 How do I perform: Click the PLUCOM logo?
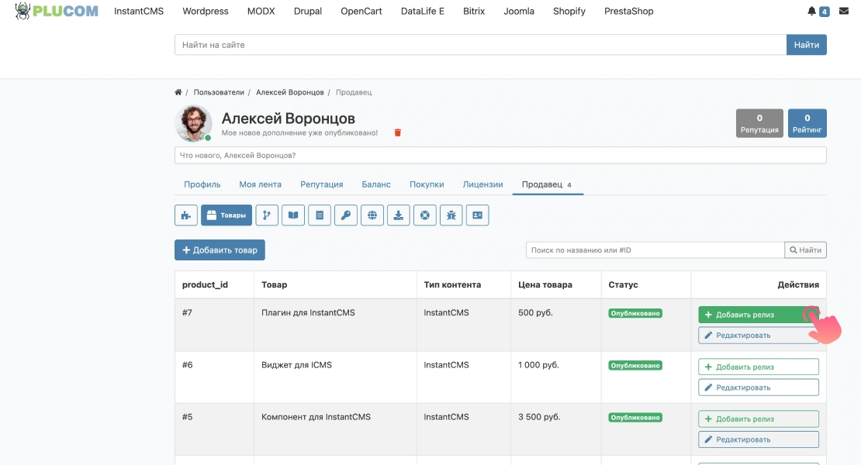56,11
